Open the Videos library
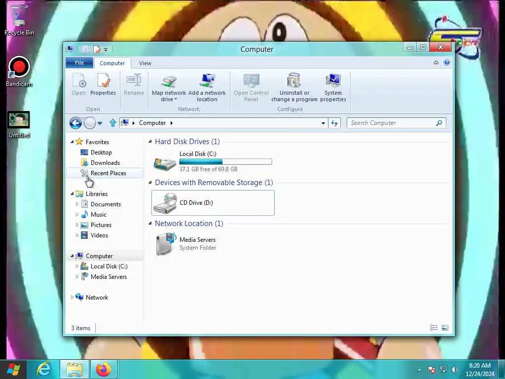The image size is (505, 379). point(99,235)
